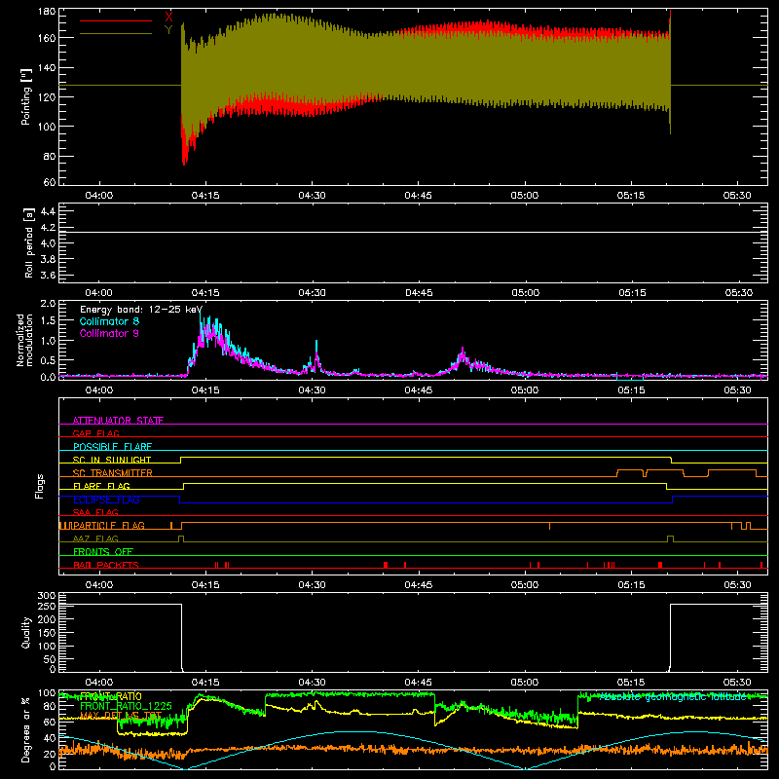The height and width of the screenshot is (779, 779).
Task: Click the 'FLARE_FLAG' label
Action: [x=101, y=486]
